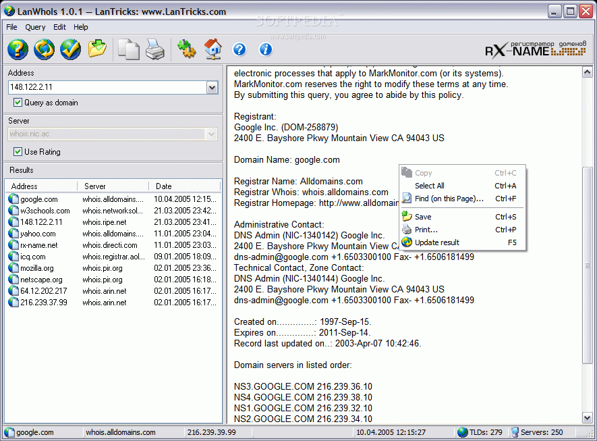Choose Save from the context menu
Screen dimensions: 597x441
click(x=463, y=217)
